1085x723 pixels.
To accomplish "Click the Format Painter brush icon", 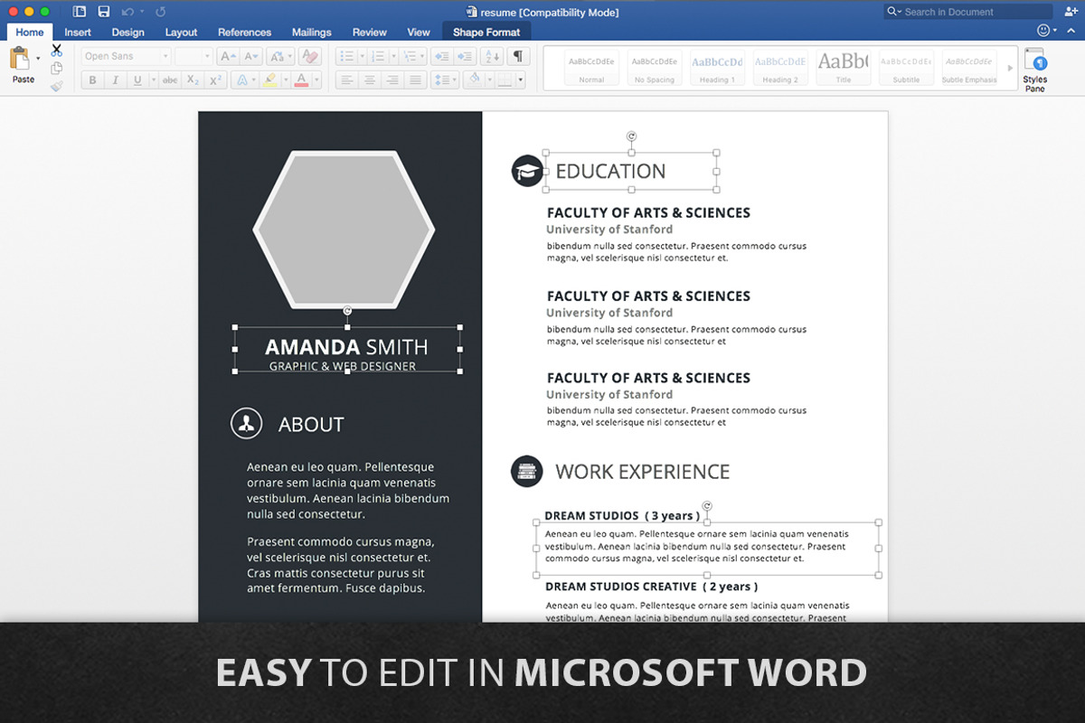I will point(57,86).
